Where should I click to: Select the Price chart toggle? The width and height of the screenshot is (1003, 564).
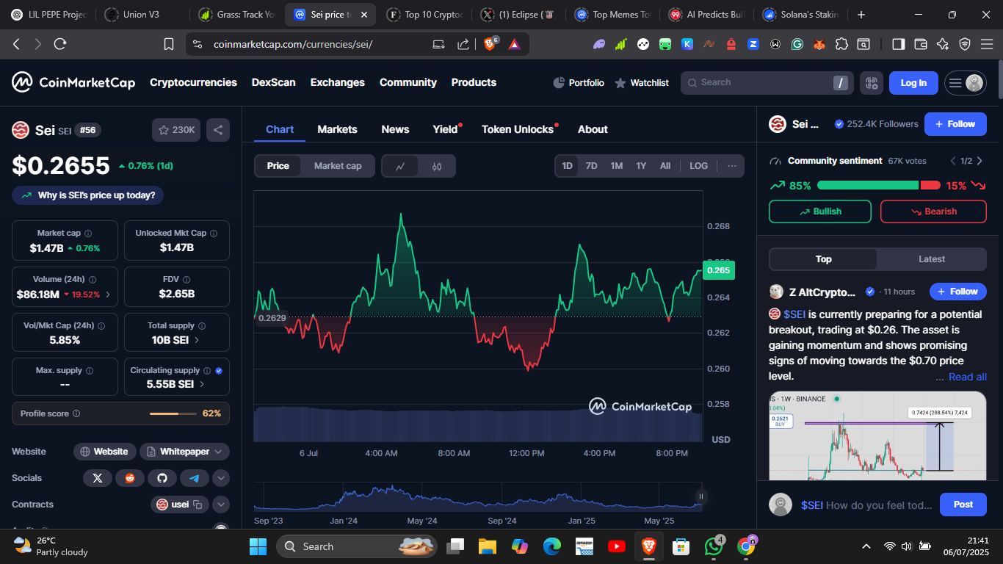pos(278,166)
